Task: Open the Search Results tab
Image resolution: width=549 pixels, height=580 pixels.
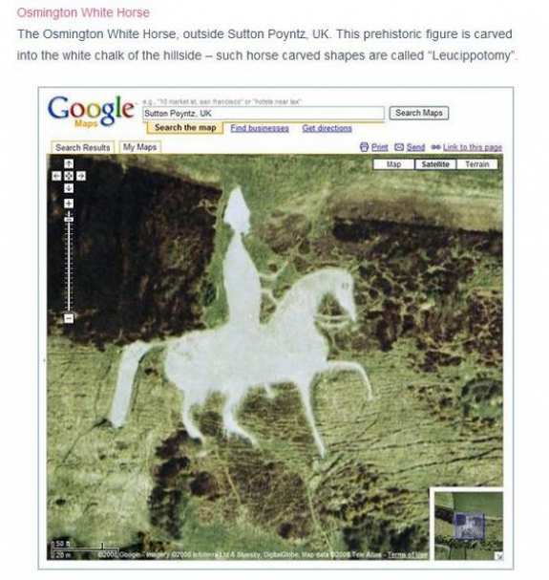Action: tap(83, 147)
